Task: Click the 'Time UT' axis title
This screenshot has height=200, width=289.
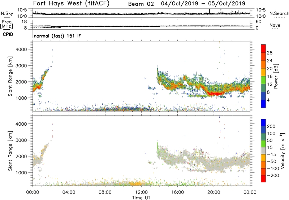Action: [x=141, y=197]
